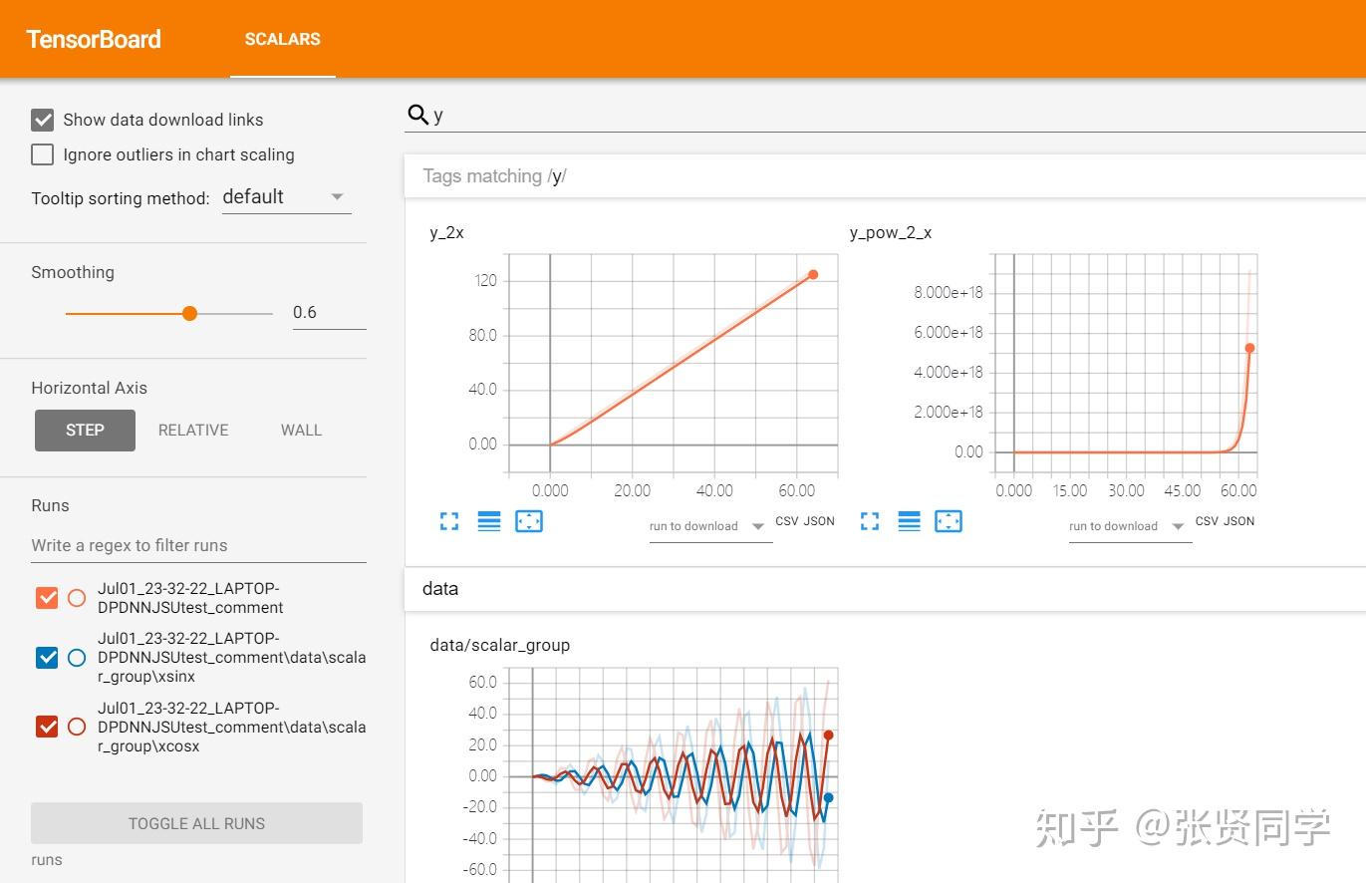The image size is (1366, 883).
Task: Open run to download dropdown under y_2x
Action: (x=709, y=526)
